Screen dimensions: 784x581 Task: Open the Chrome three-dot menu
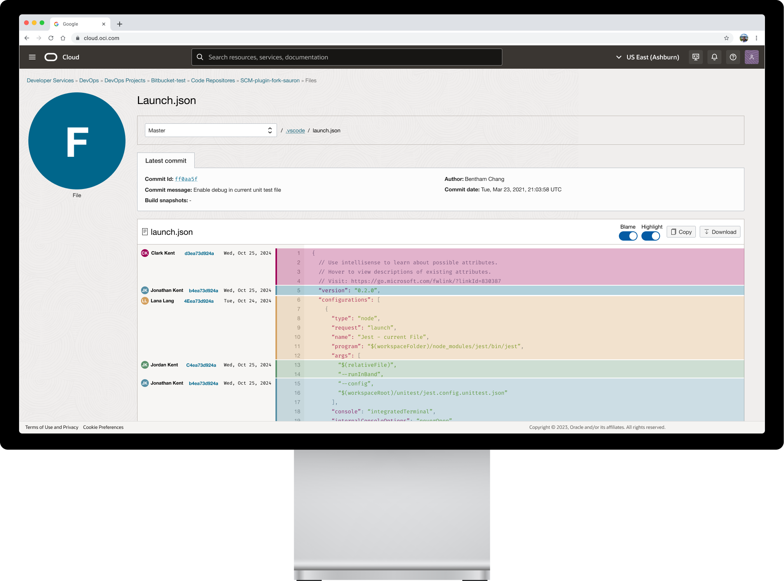pos(756,38)
